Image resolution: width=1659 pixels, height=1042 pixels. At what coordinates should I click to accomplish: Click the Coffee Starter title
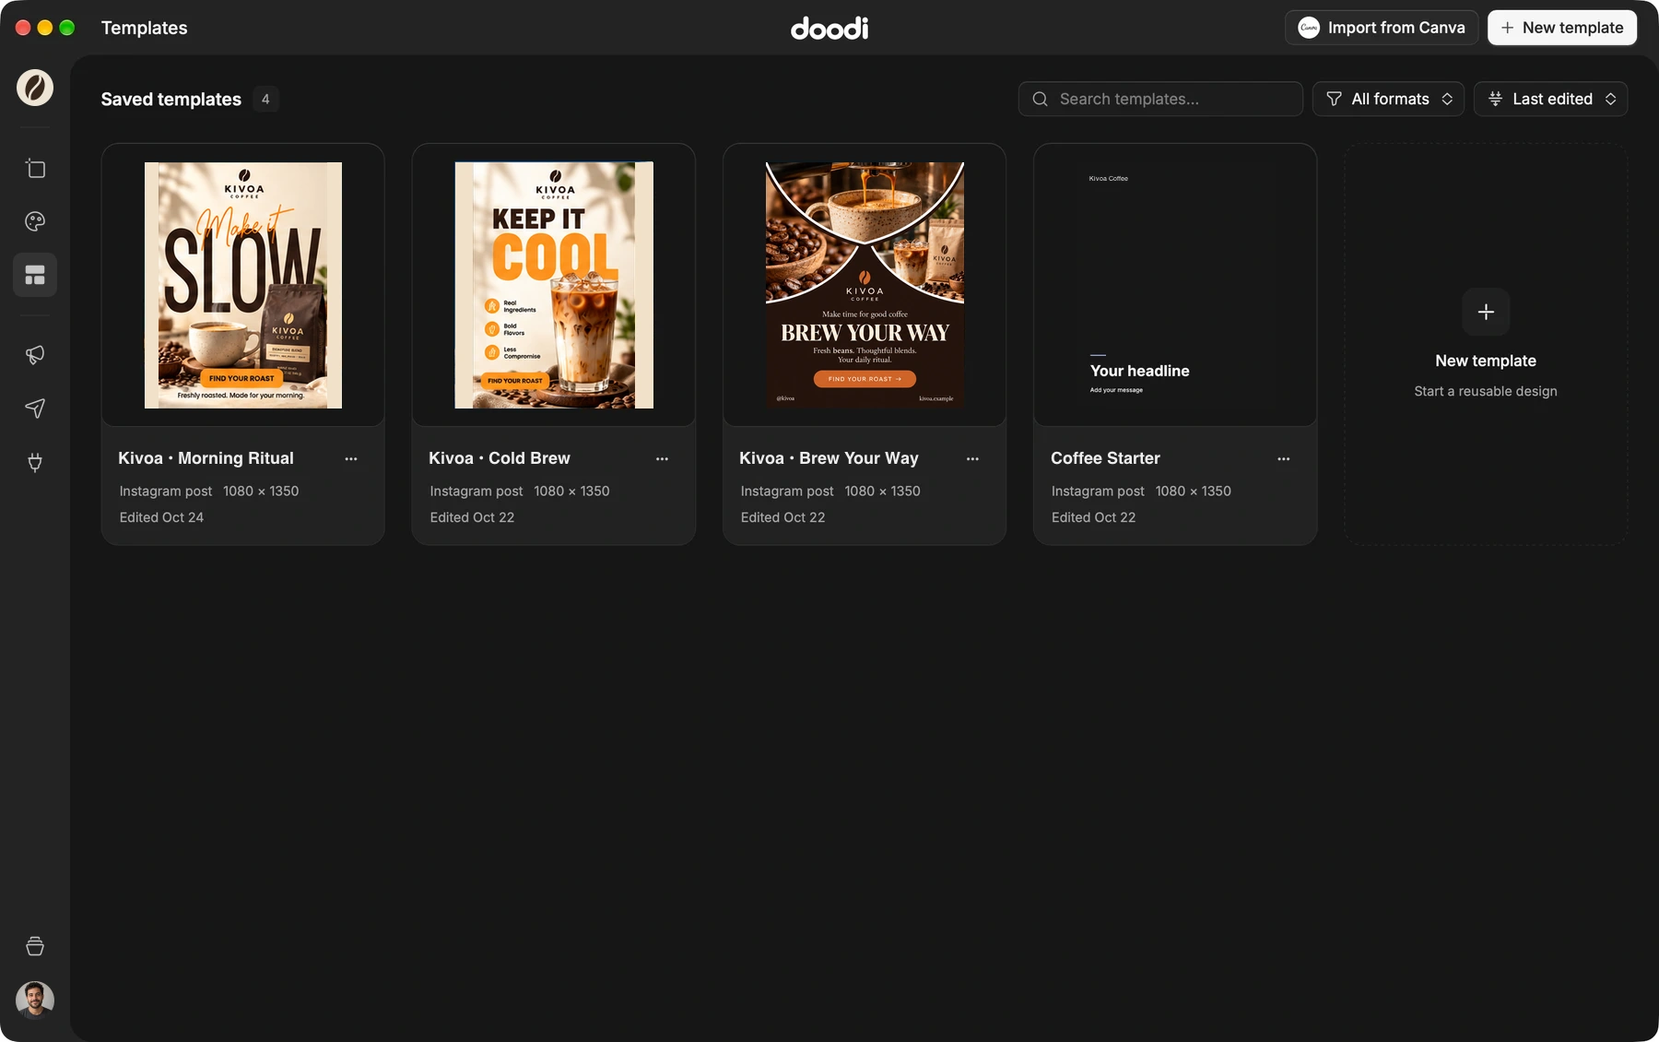point(1105,458)
